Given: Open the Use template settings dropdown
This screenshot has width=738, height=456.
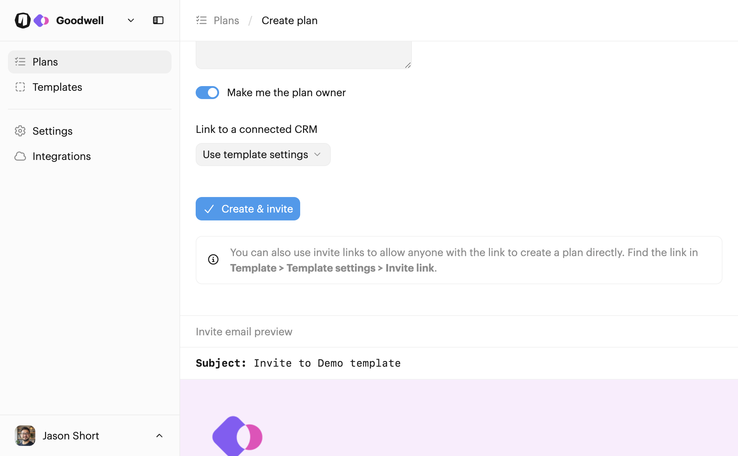Looking at the screenshot, I should [263, 155].
